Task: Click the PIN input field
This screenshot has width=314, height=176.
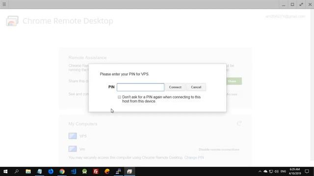Action: tap(140, 87)
